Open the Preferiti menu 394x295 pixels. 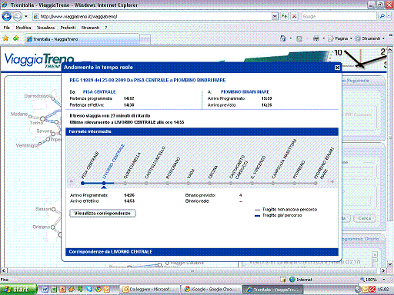68,28
